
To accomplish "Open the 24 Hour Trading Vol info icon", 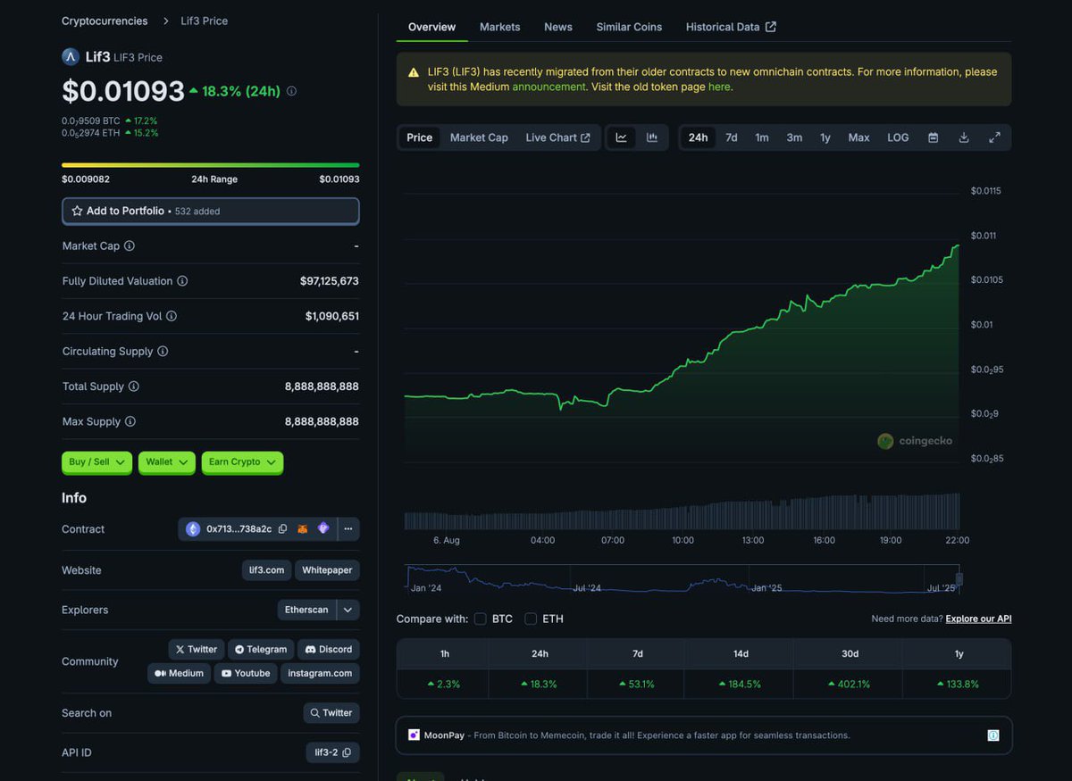I will coord(172,316).
